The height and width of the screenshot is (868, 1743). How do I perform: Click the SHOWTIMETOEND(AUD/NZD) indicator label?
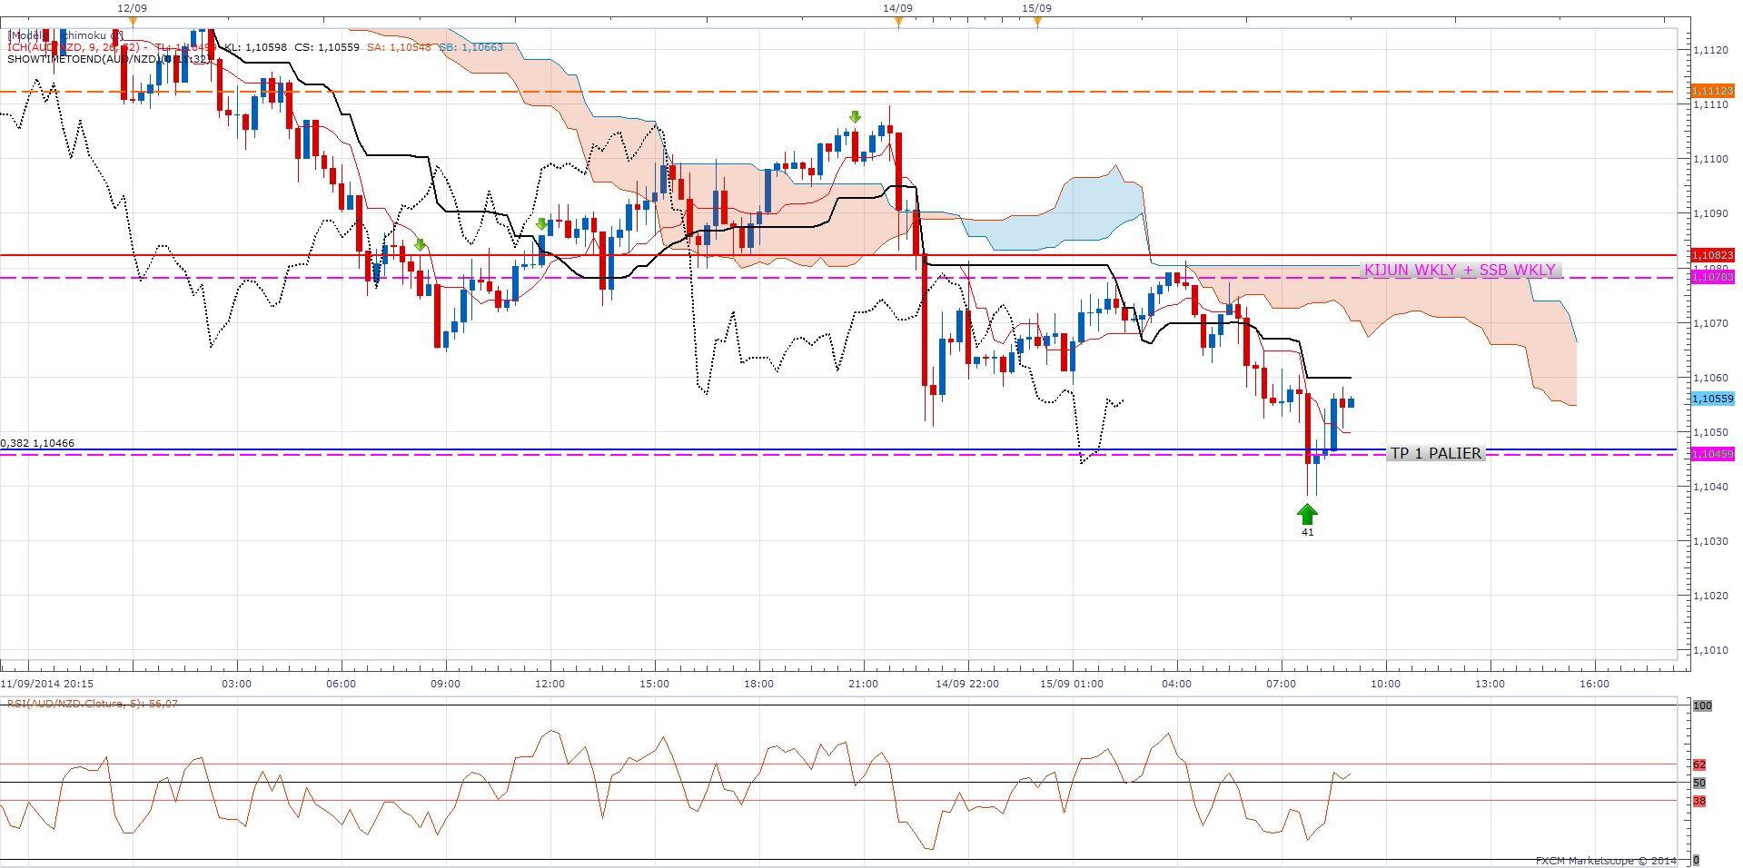91,59
